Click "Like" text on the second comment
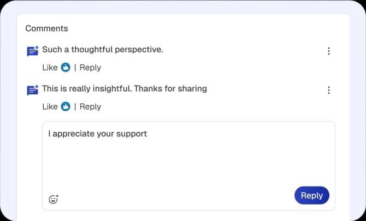The image size is (366, 221). pyautogui.click(x=50, y=106)
